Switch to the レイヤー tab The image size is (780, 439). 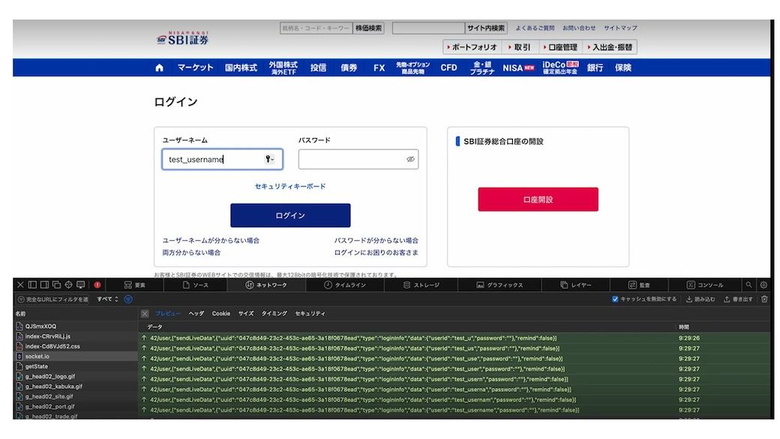[576, 284]
